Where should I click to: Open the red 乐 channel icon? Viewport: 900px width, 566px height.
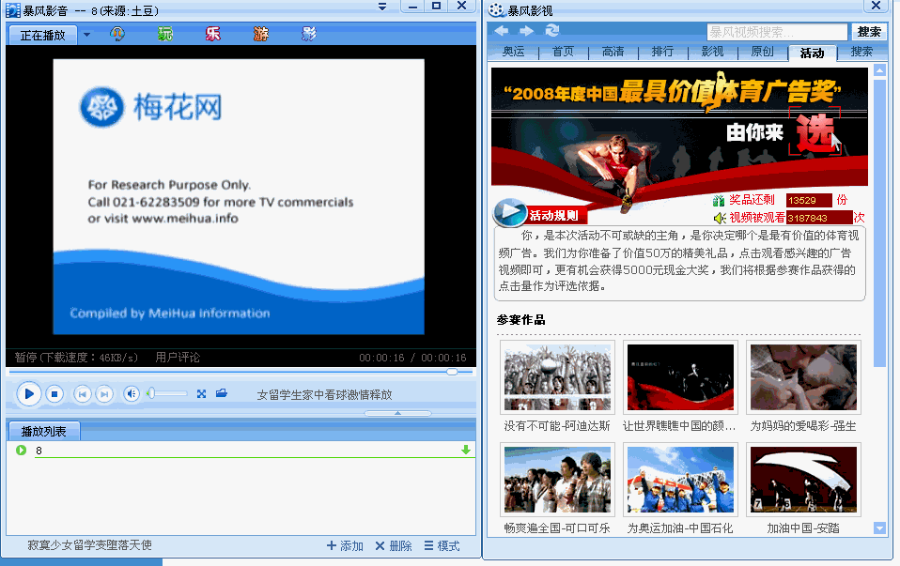pos(213,35)
